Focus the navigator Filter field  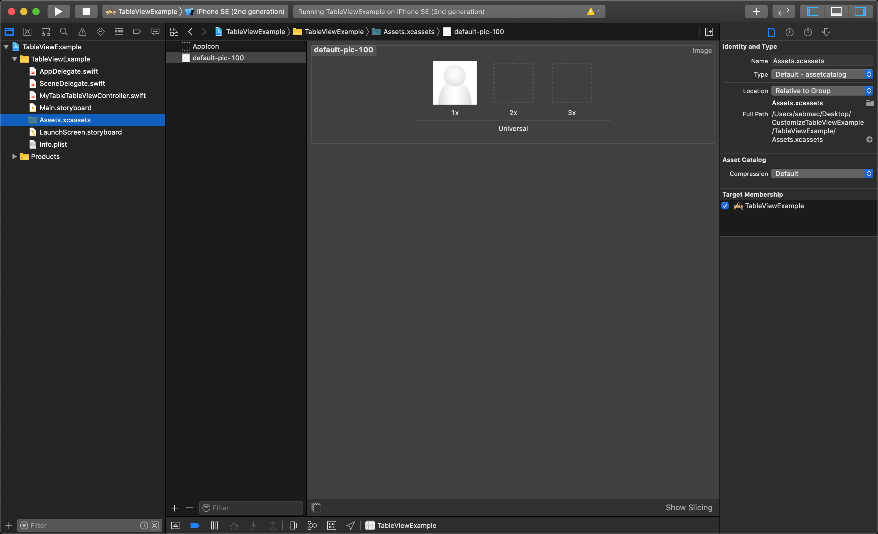[89, 525]
